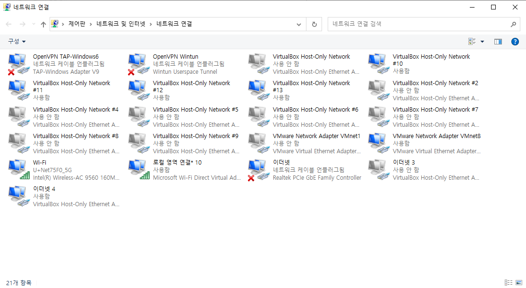Go to 네트워크 및 인터넷 breadcrumb
The image size is (526, 288).
point(121,24)
